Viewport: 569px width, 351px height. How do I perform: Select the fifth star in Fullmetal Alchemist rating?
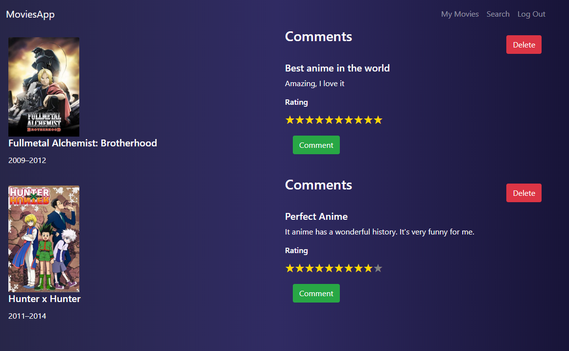pyautogui.click(x=329, y=120)
